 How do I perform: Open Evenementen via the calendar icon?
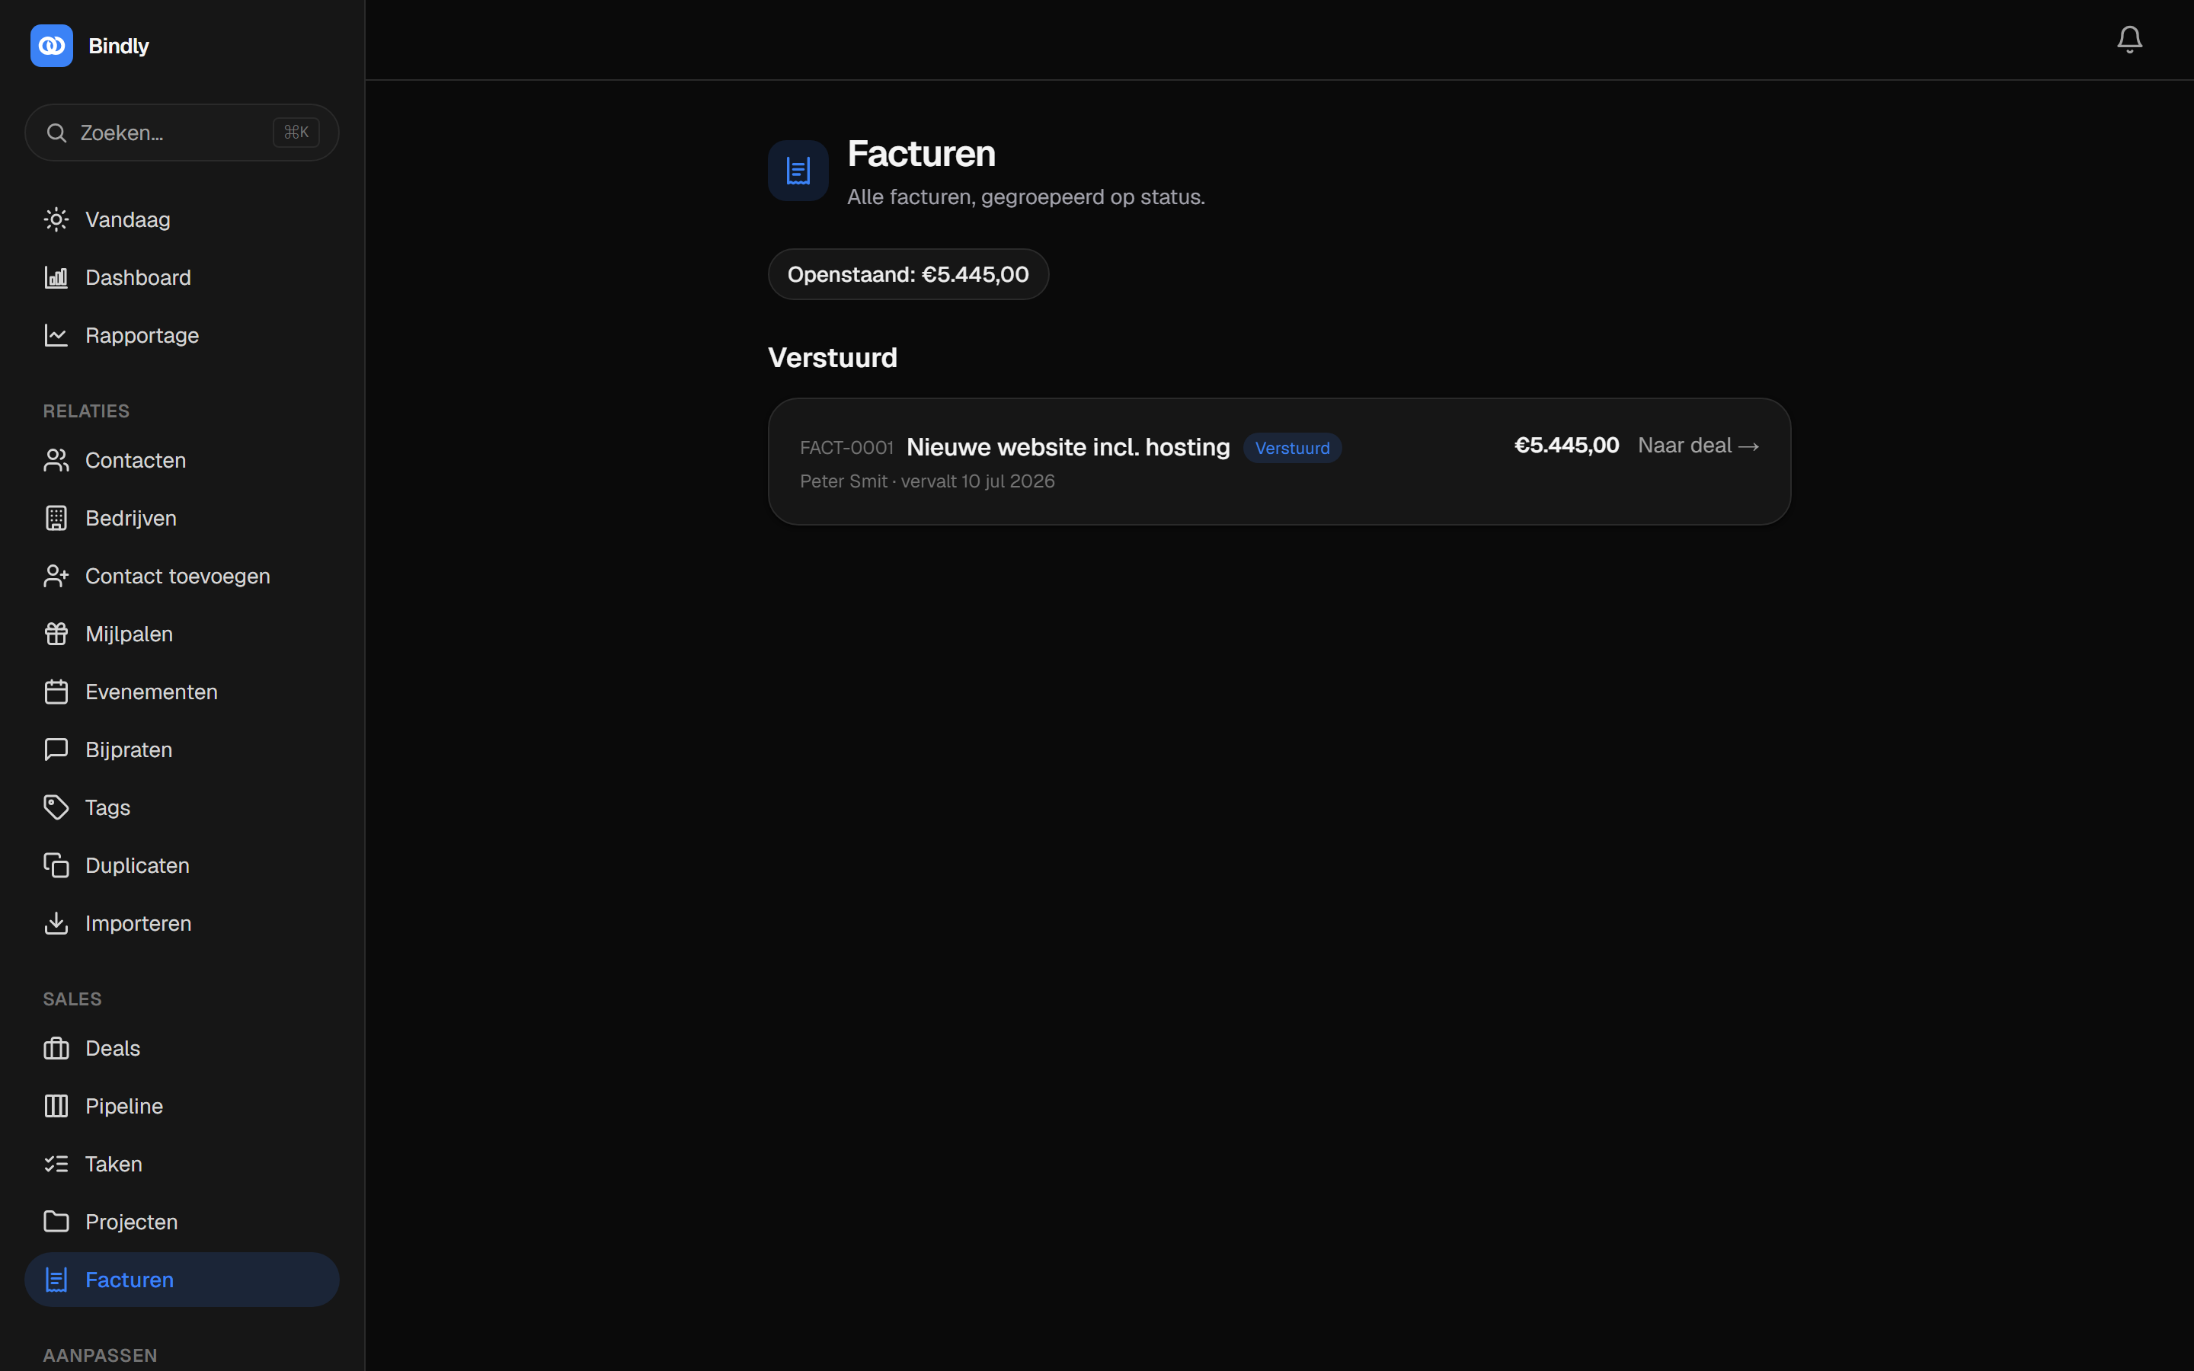[x=56, y=692]
